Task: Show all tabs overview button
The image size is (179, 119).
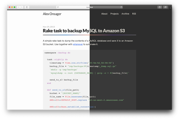Action: tap(166, 7)
